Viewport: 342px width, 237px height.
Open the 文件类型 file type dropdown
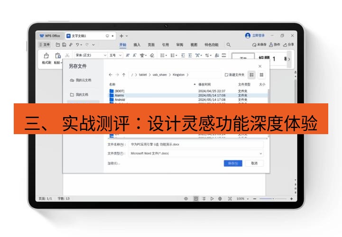point(196,153)
